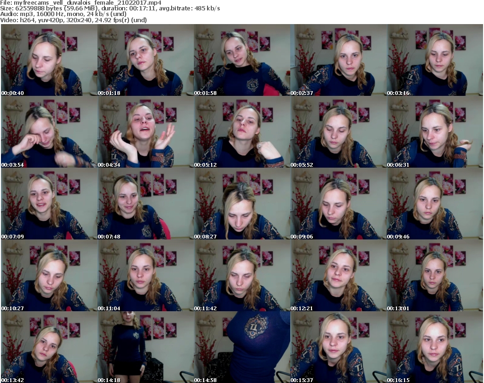Screen dimensions: 484x383
Task: Click the file name text line
Action: tap(80, 3)
